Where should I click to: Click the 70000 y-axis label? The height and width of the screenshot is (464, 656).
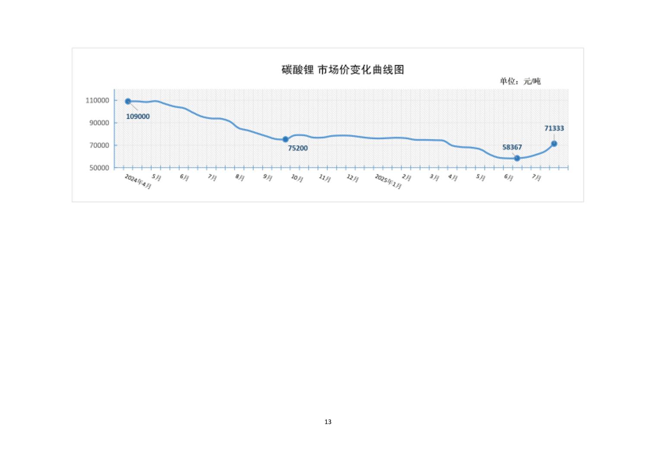click(x=99, y=145)
